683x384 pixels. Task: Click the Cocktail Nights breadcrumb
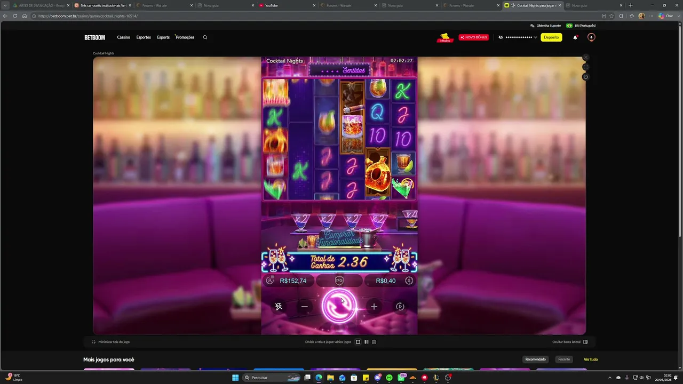[x=104, y=53]
